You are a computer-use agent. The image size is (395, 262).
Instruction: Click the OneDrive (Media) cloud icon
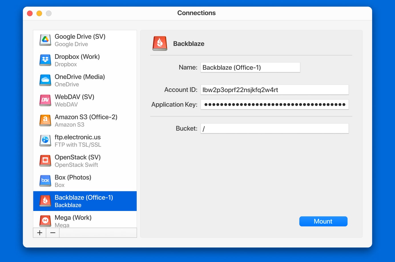click(45, 80)
